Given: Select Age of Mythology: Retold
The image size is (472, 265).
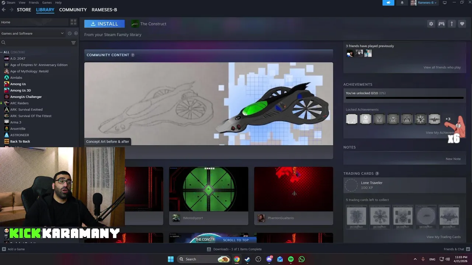Looking at the screenshot, I should coord(29,71).
